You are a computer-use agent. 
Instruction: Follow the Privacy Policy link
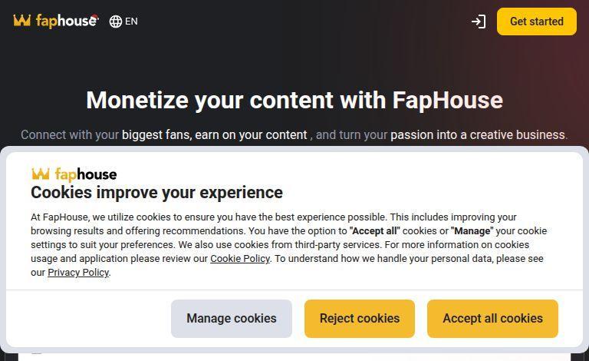coord(77,273)
